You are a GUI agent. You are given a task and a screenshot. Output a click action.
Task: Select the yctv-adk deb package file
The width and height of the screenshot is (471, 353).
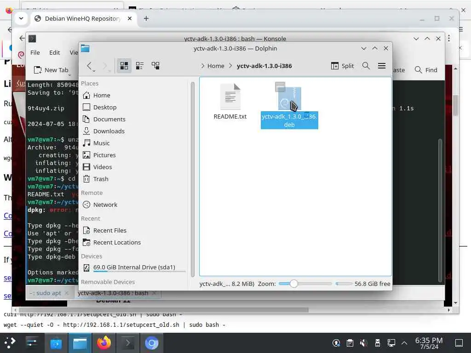289,106
